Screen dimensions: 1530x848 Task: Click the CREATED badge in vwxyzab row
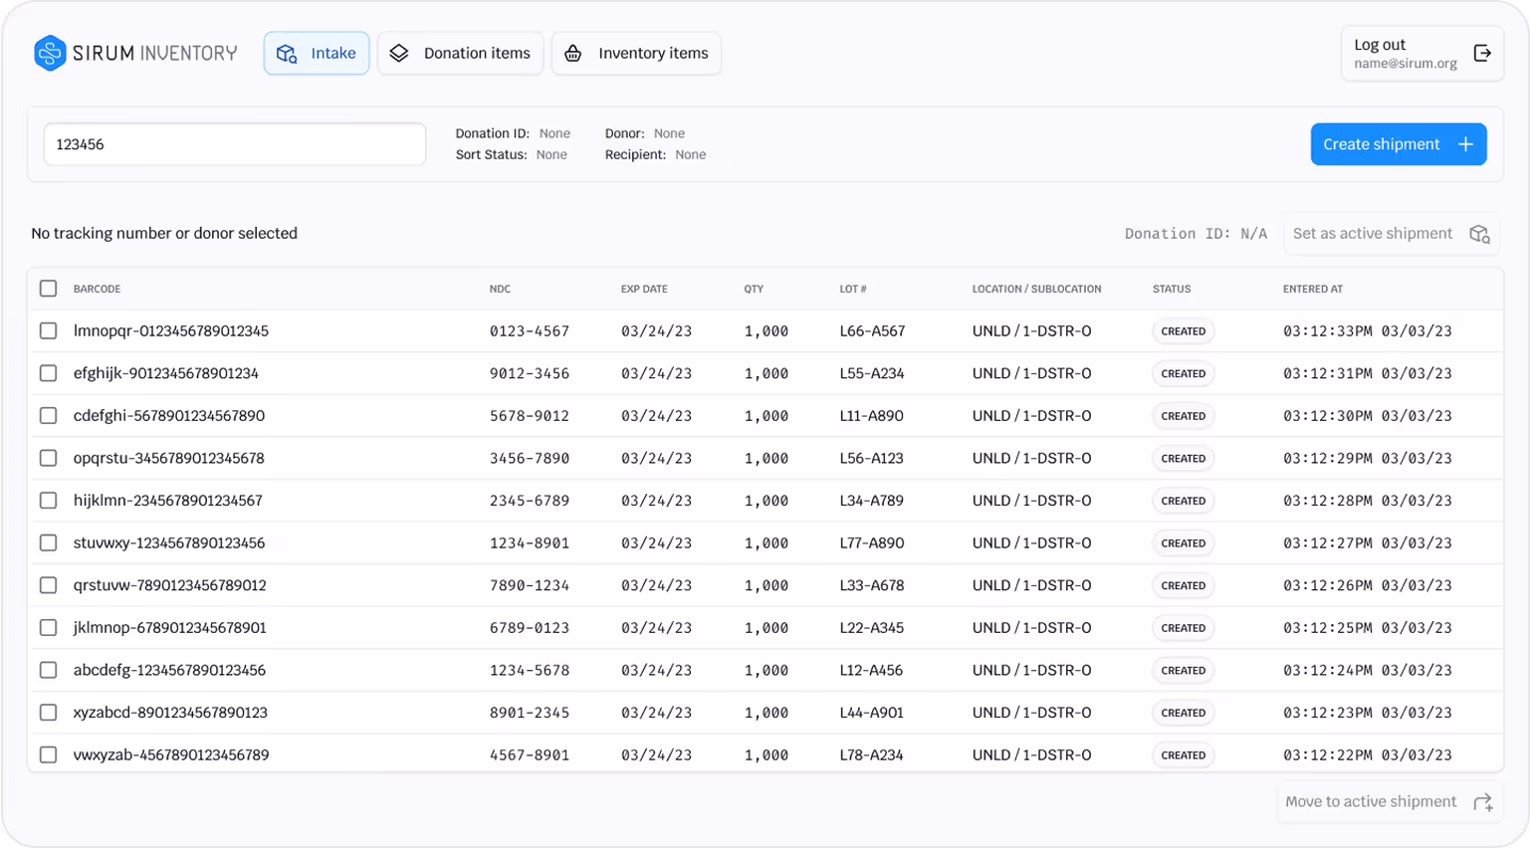[x=1183, y=754]
